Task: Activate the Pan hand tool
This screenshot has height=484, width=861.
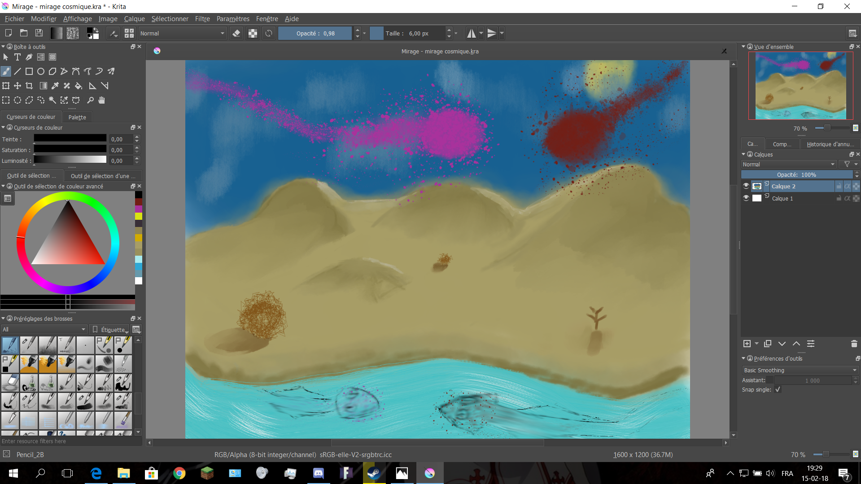Action: 102,100
